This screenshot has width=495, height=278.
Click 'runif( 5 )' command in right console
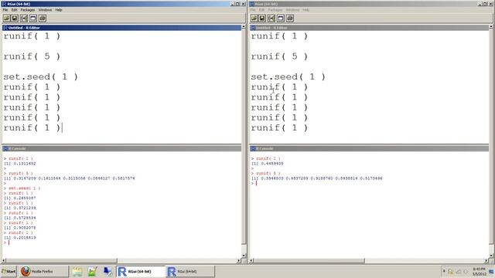pos(268,173)
